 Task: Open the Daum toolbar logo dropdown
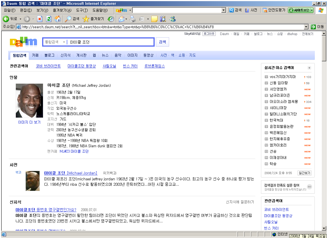pos(130,10)
